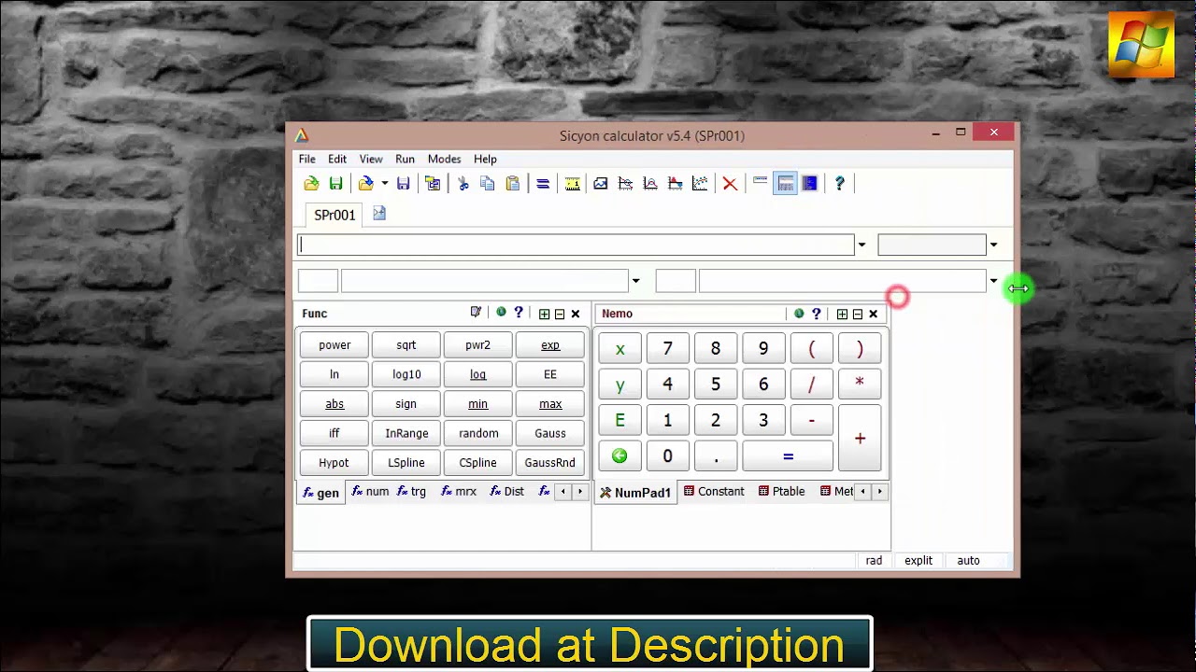
Task: Click the edit pencil icon in Func panel
Action: pos(476,313)
